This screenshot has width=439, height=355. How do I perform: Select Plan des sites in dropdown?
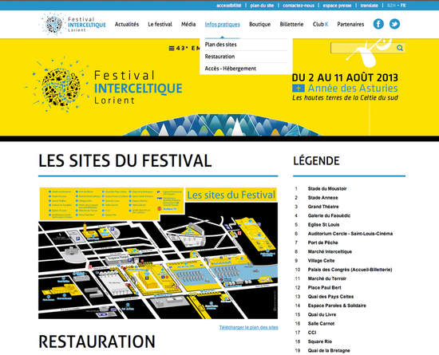click(220, 45)
